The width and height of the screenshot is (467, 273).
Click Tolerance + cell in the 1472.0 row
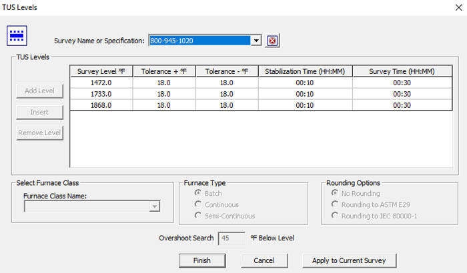click(164, 83)
